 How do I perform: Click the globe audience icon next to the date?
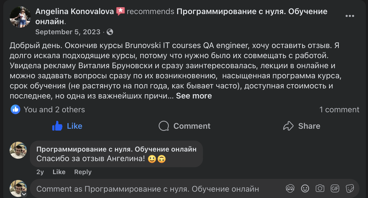coord(110,32)
